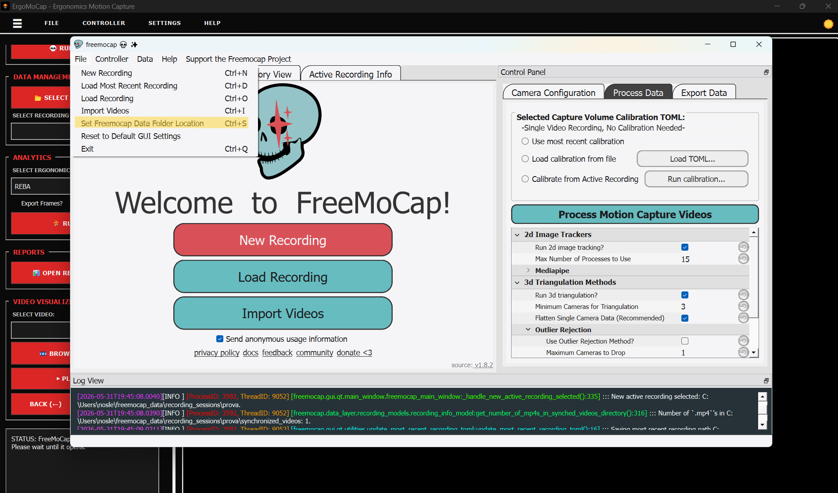
Task: Open ErgoMoCap CONTROLLER menu
Action: tap(104, 23)
